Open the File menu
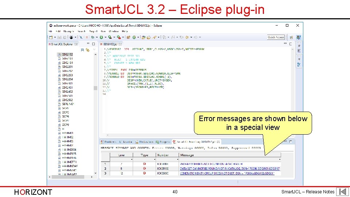 pos(50,31)
